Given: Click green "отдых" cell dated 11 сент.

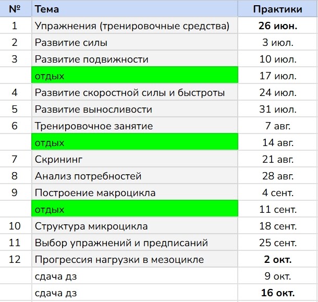Looking at the screenshot, I should [x=134, y=210].
